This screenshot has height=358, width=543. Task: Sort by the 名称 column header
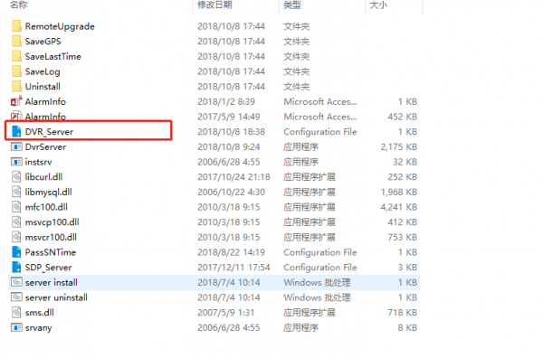[x=19, y=5]
